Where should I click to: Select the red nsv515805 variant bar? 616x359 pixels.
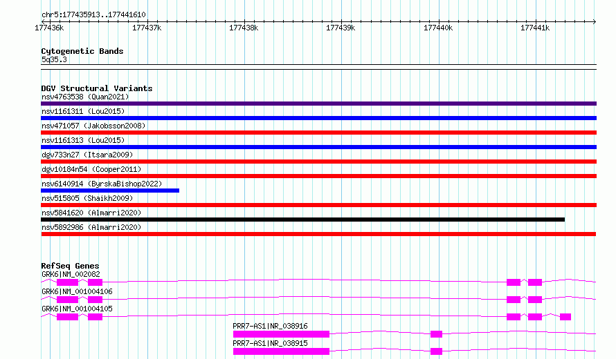pyautogui.click(x=318, y=205)
